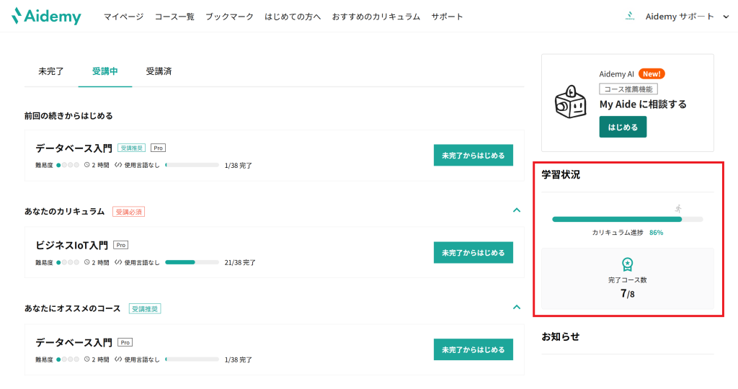Screen dimensions: 738x389
Task: Switch to the 未完了 tab
Action: coord(51,71)
